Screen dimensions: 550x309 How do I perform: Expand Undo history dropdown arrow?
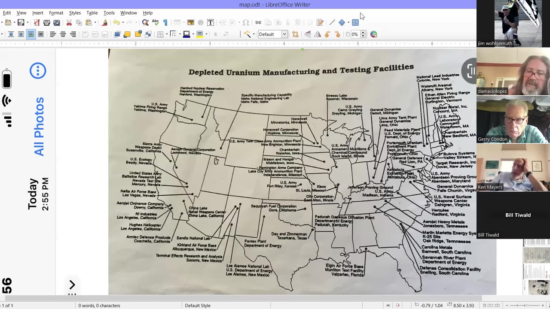tap(123, 23)
